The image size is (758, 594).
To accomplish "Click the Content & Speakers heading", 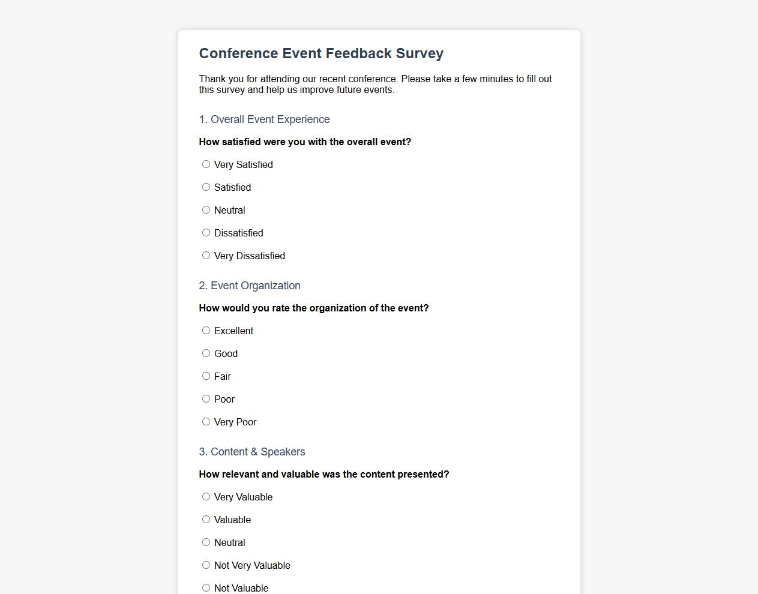I will tap(252, 452).
